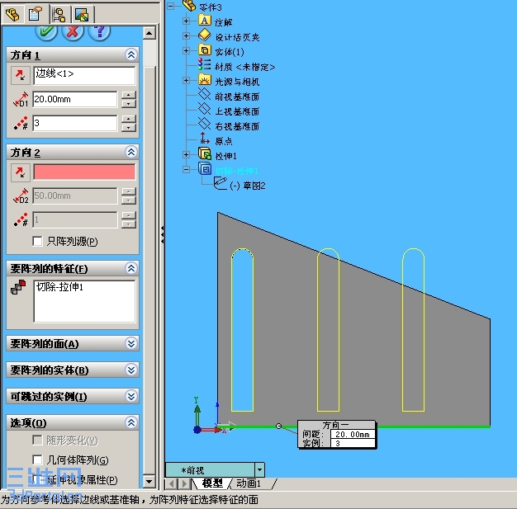The image size is (517, 509).
Task: Expand the 要阵列的实体 section
Action: coord(131,370)
